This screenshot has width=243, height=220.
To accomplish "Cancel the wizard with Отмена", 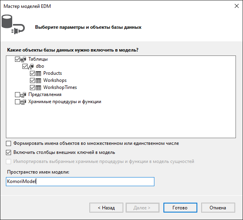I will 218,207.
